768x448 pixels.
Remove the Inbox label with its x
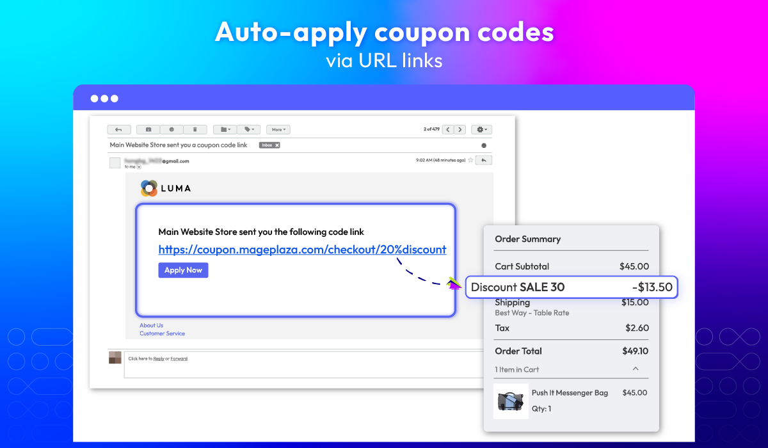click(x=277, y=145)
